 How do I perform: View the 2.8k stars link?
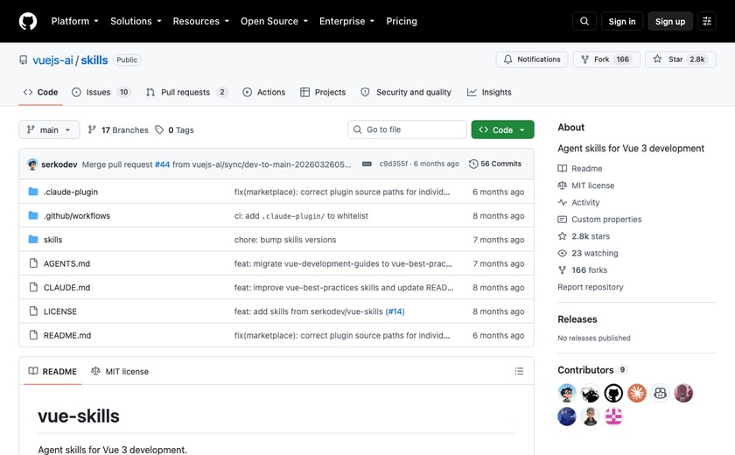tap(584, 235)
